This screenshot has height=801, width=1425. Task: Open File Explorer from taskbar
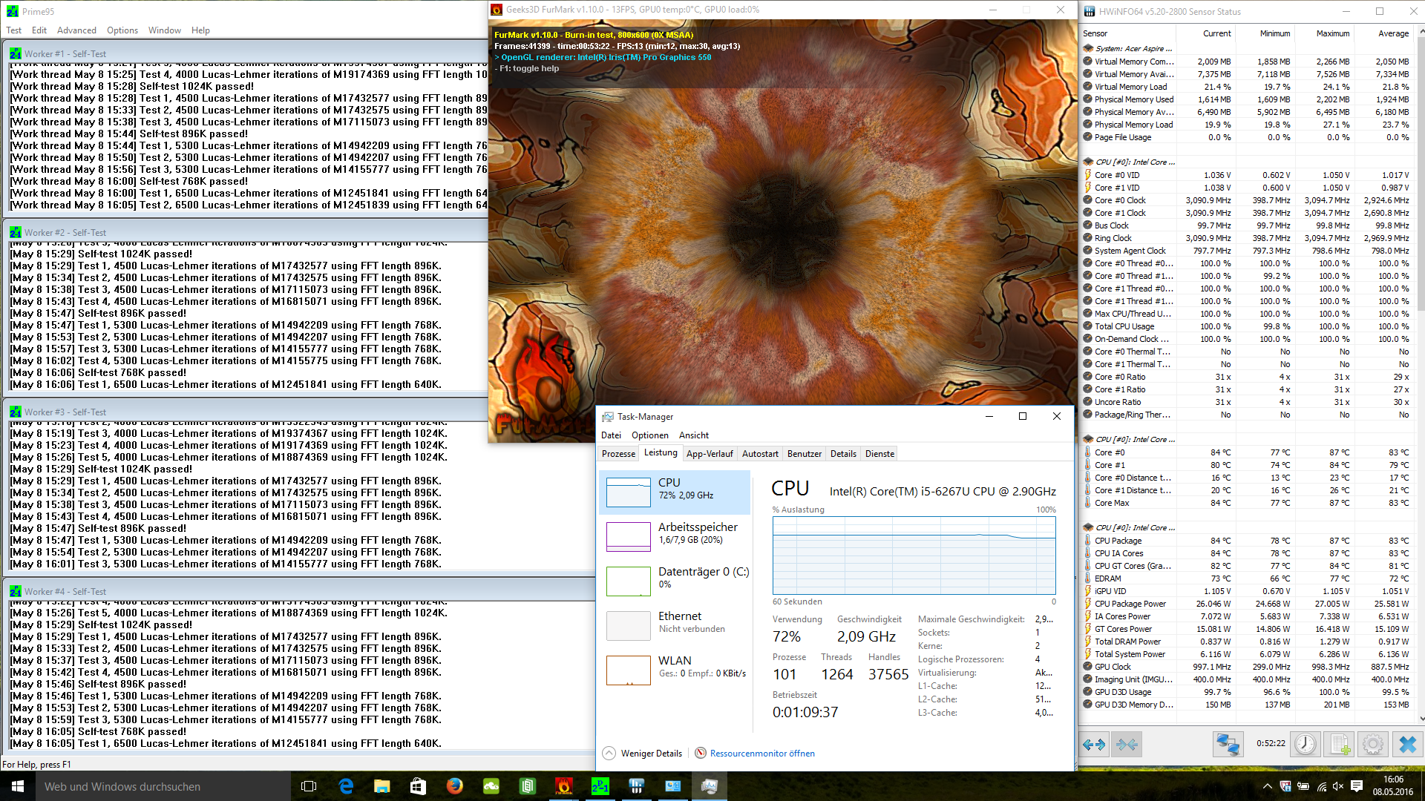(x=381, y=786)
